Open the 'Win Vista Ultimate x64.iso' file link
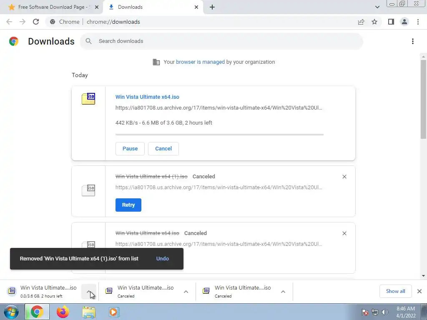This screenshot has width=427, height=320. click(x=147, y=97)
